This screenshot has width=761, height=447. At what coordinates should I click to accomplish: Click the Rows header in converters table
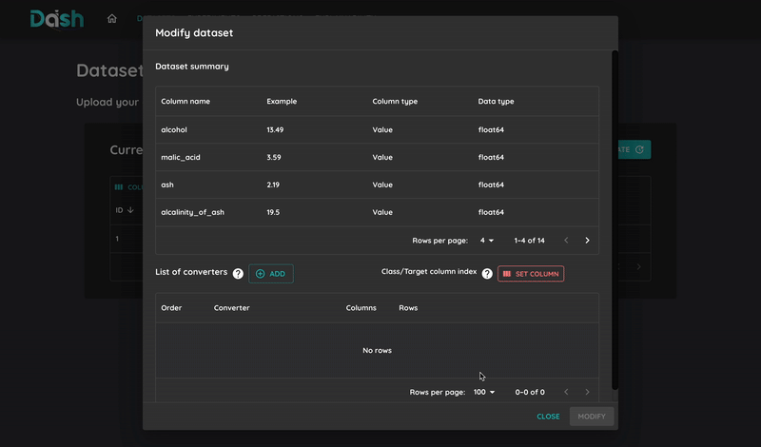click(408, 308)
